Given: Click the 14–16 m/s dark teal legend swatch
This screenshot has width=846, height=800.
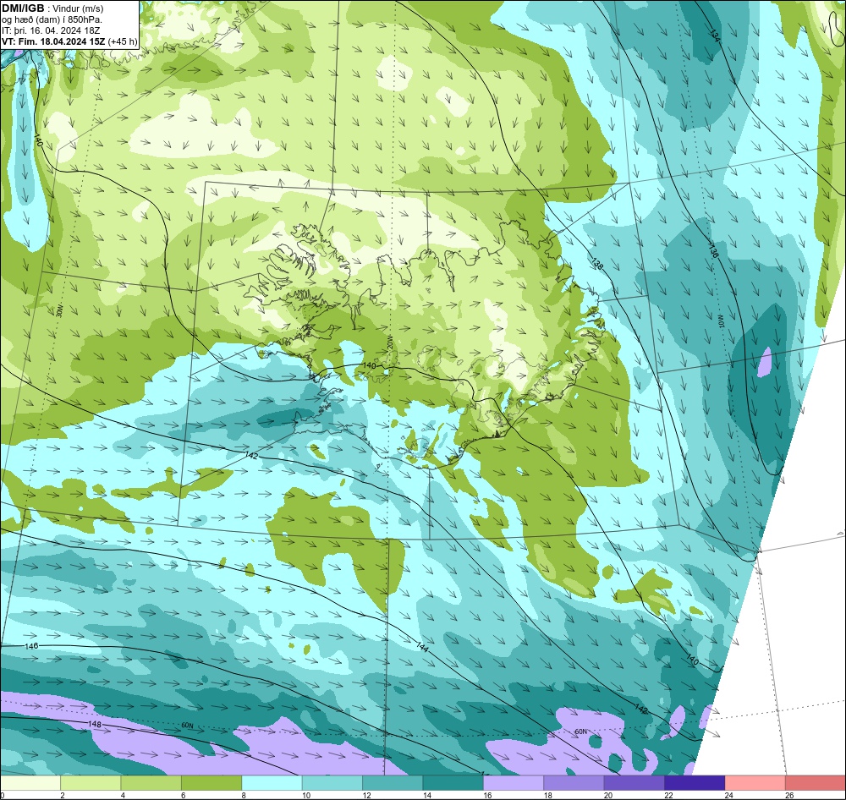Looking at the screenshot, I should click(x=453, y=782).
